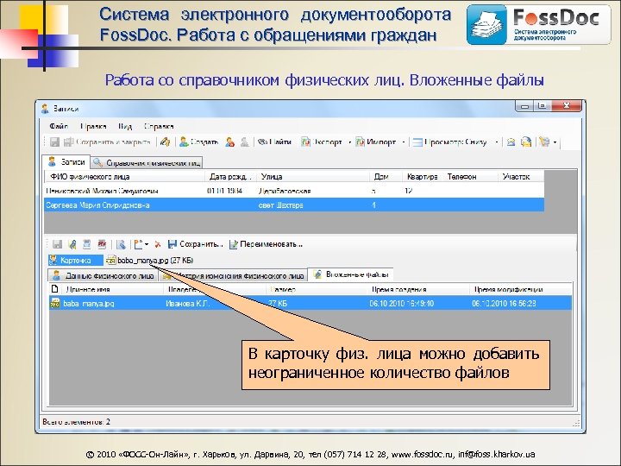621x466 pixels.
Task: Select the 'baba_manya.jpg' file row name
Action: [x=89, y=304]
